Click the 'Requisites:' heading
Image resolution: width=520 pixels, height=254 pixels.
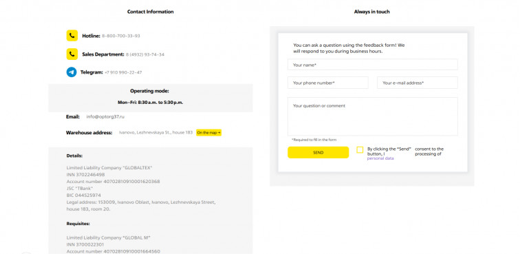(x=78, y=224)
